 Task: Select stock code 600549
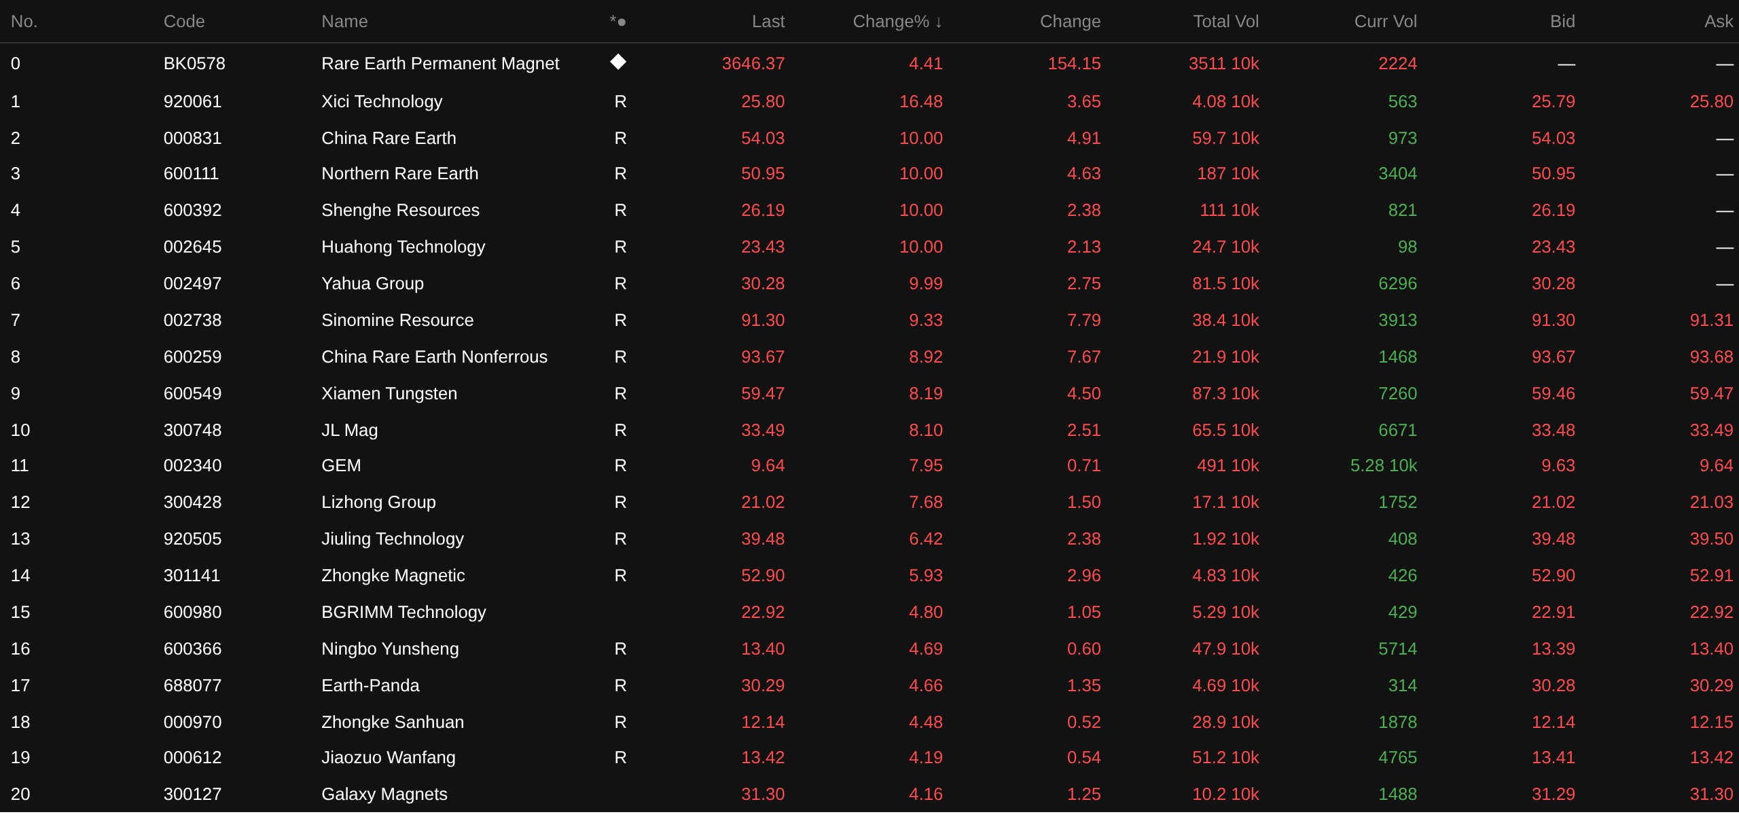point(192,394)
